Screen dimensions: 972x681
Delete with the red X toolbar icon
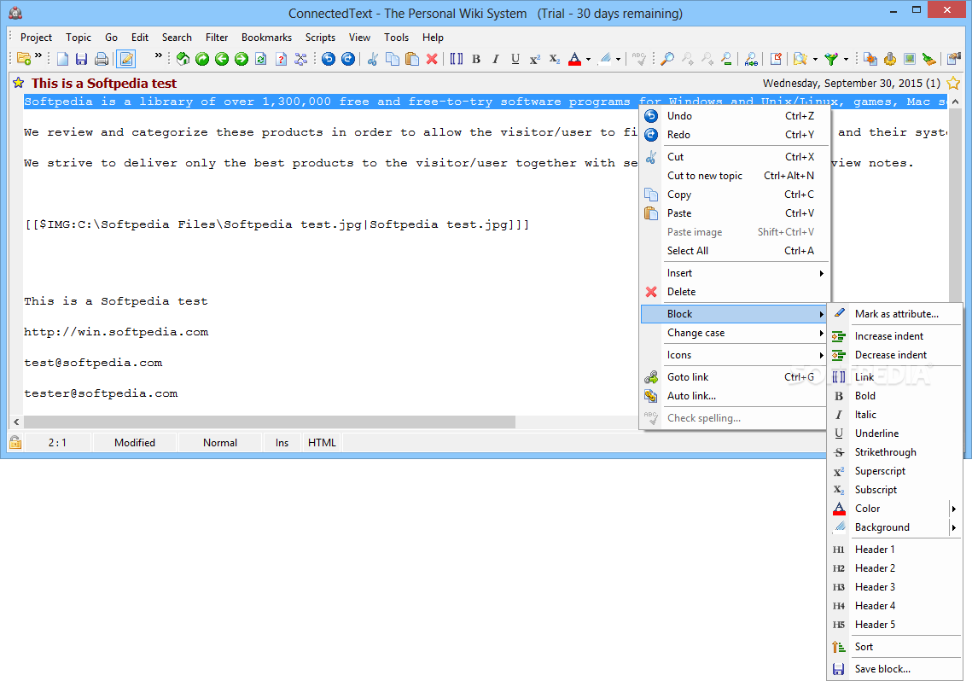pyautogui.click(x=432, y=59)
